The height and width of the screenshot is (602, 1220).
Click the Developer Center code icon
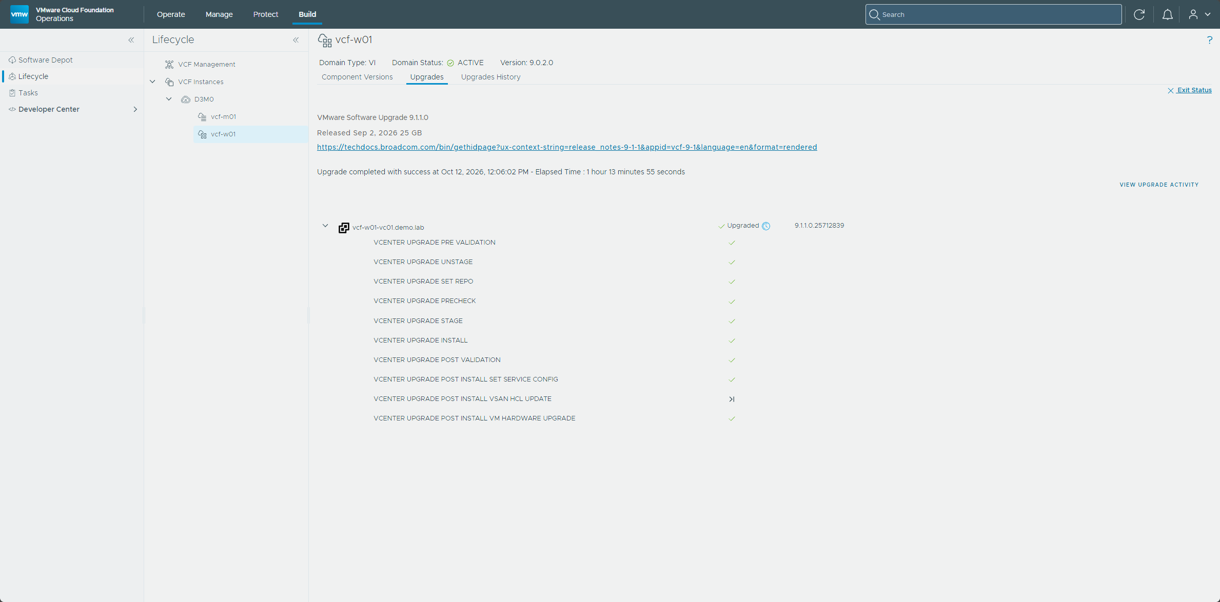(x=12, y=109)
